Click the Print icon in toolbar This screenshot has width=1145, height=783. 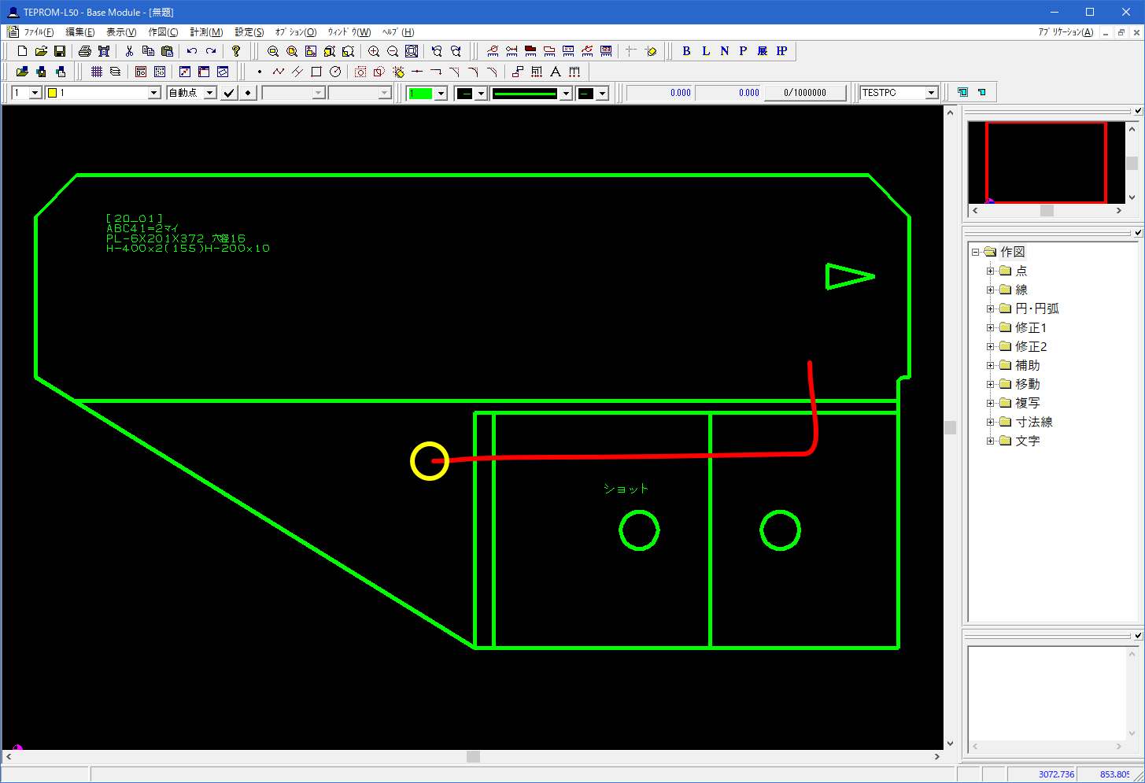[x=85, y=51]
